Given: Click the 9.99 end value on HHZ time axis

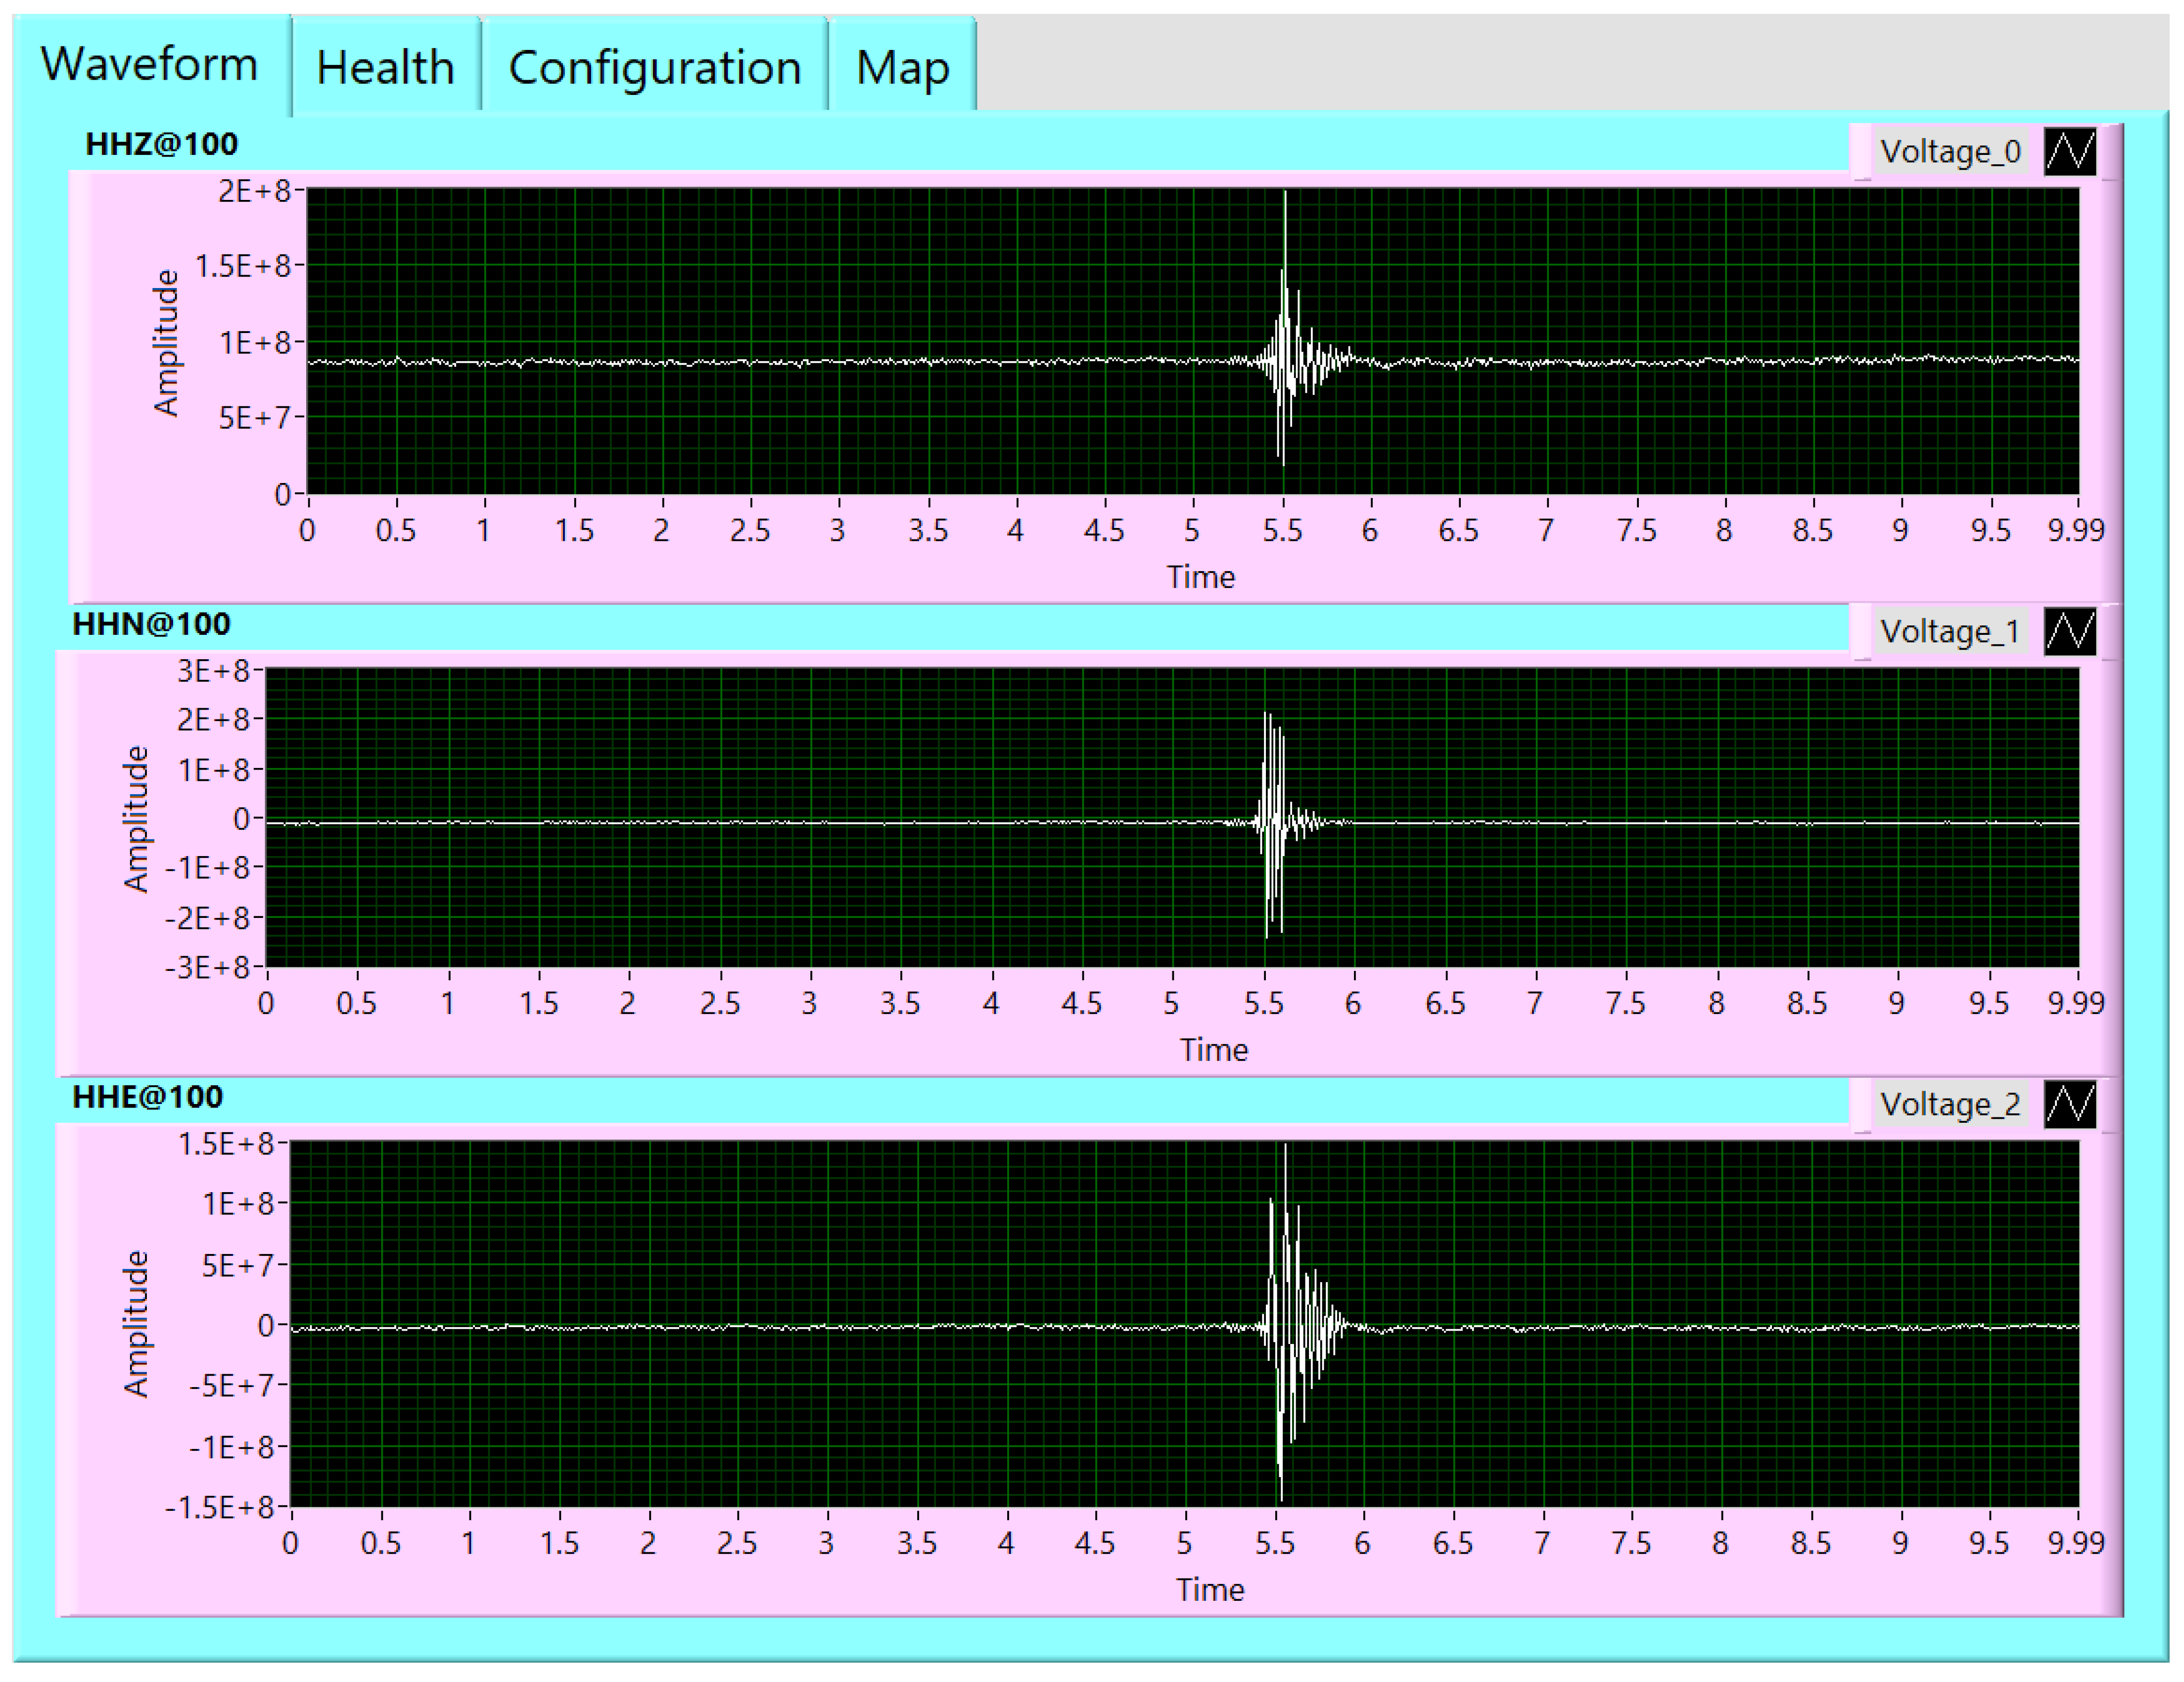Looking at the screenshot, I should 2075,530.
